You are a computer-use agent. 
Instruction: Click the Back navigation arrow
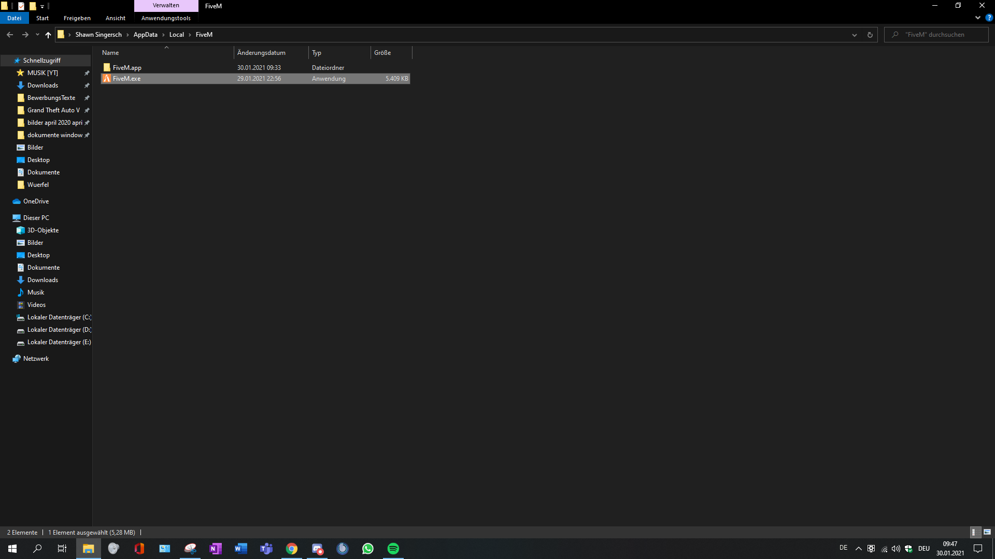(x=10, y=35)
